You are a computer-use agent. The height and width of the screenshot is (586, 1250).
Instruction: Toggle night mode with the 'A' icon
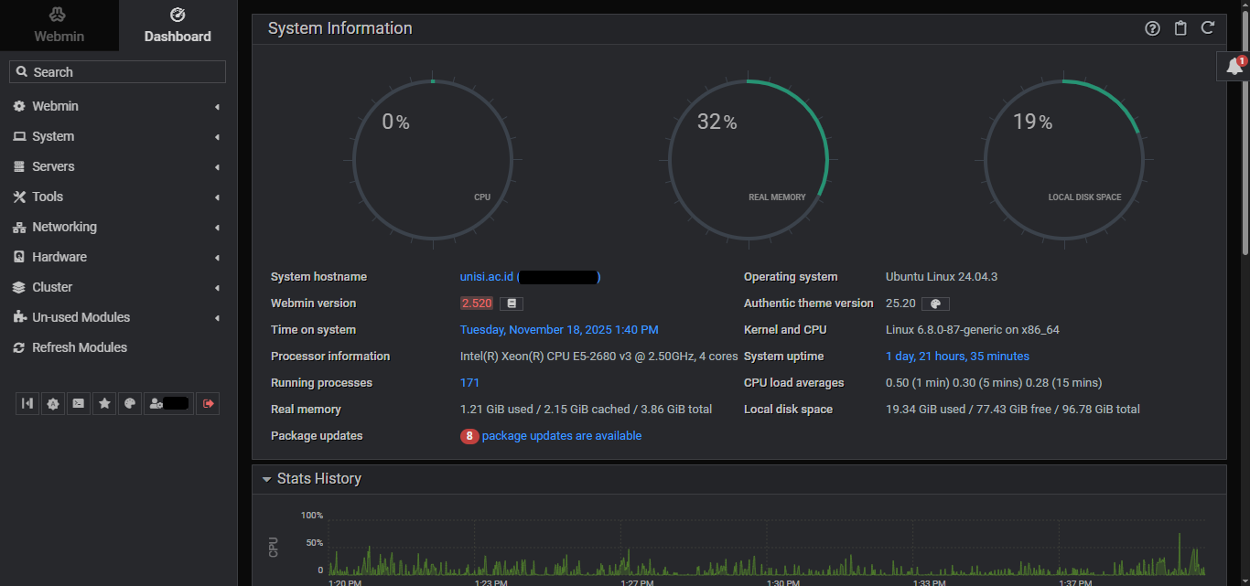tap(53, 403)
